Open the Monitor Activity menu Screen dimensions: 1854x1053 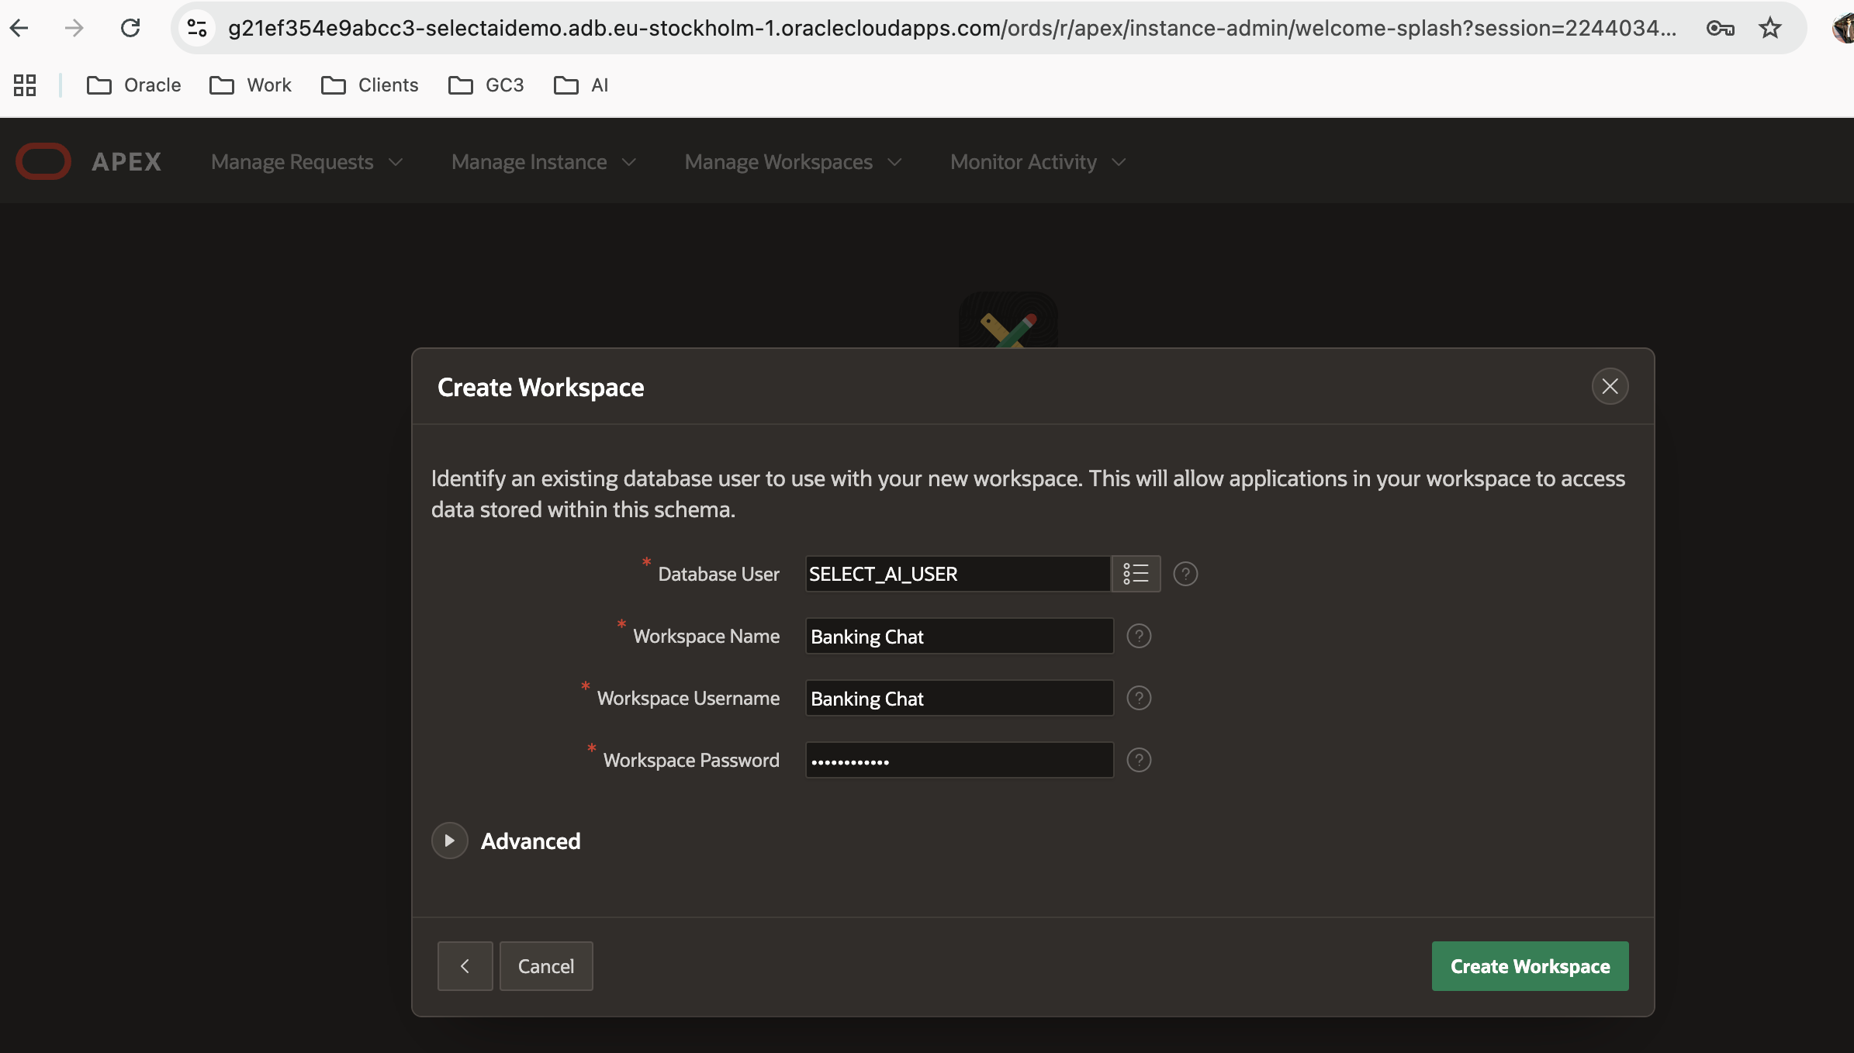[1037, 162]
